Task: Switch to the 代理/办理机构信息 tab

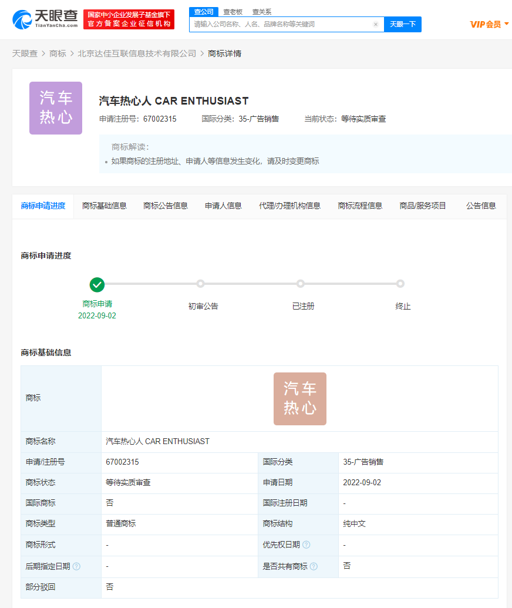Action: coord(289,206)
